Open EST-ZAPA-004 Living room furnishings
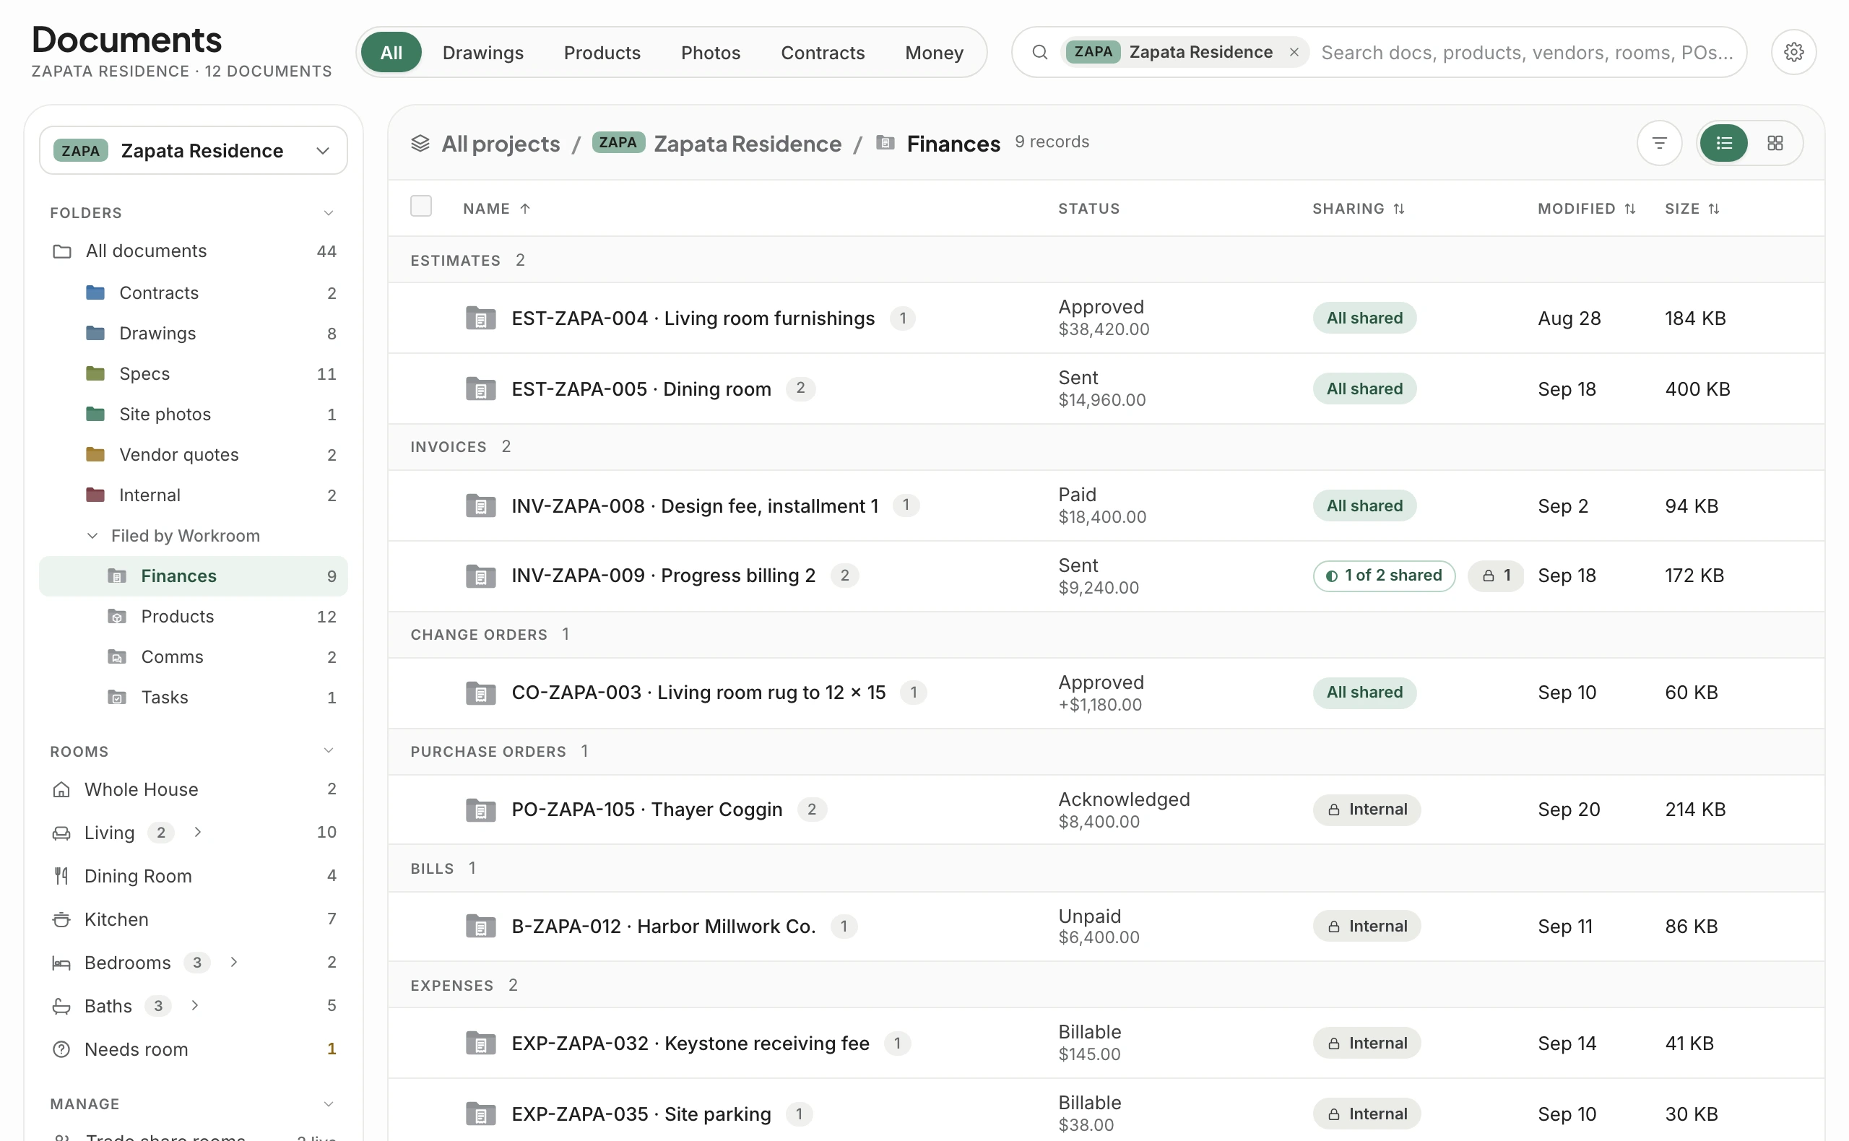The height and width of the screenshot is (1141, 1849). [693, 318]
